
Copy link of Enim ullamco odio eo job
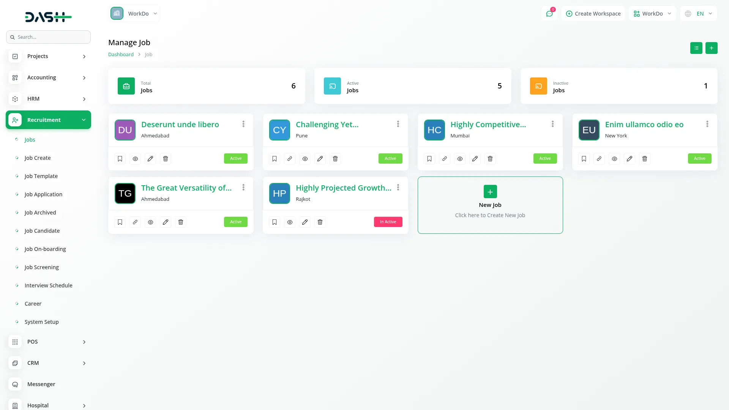coord(599,159)
